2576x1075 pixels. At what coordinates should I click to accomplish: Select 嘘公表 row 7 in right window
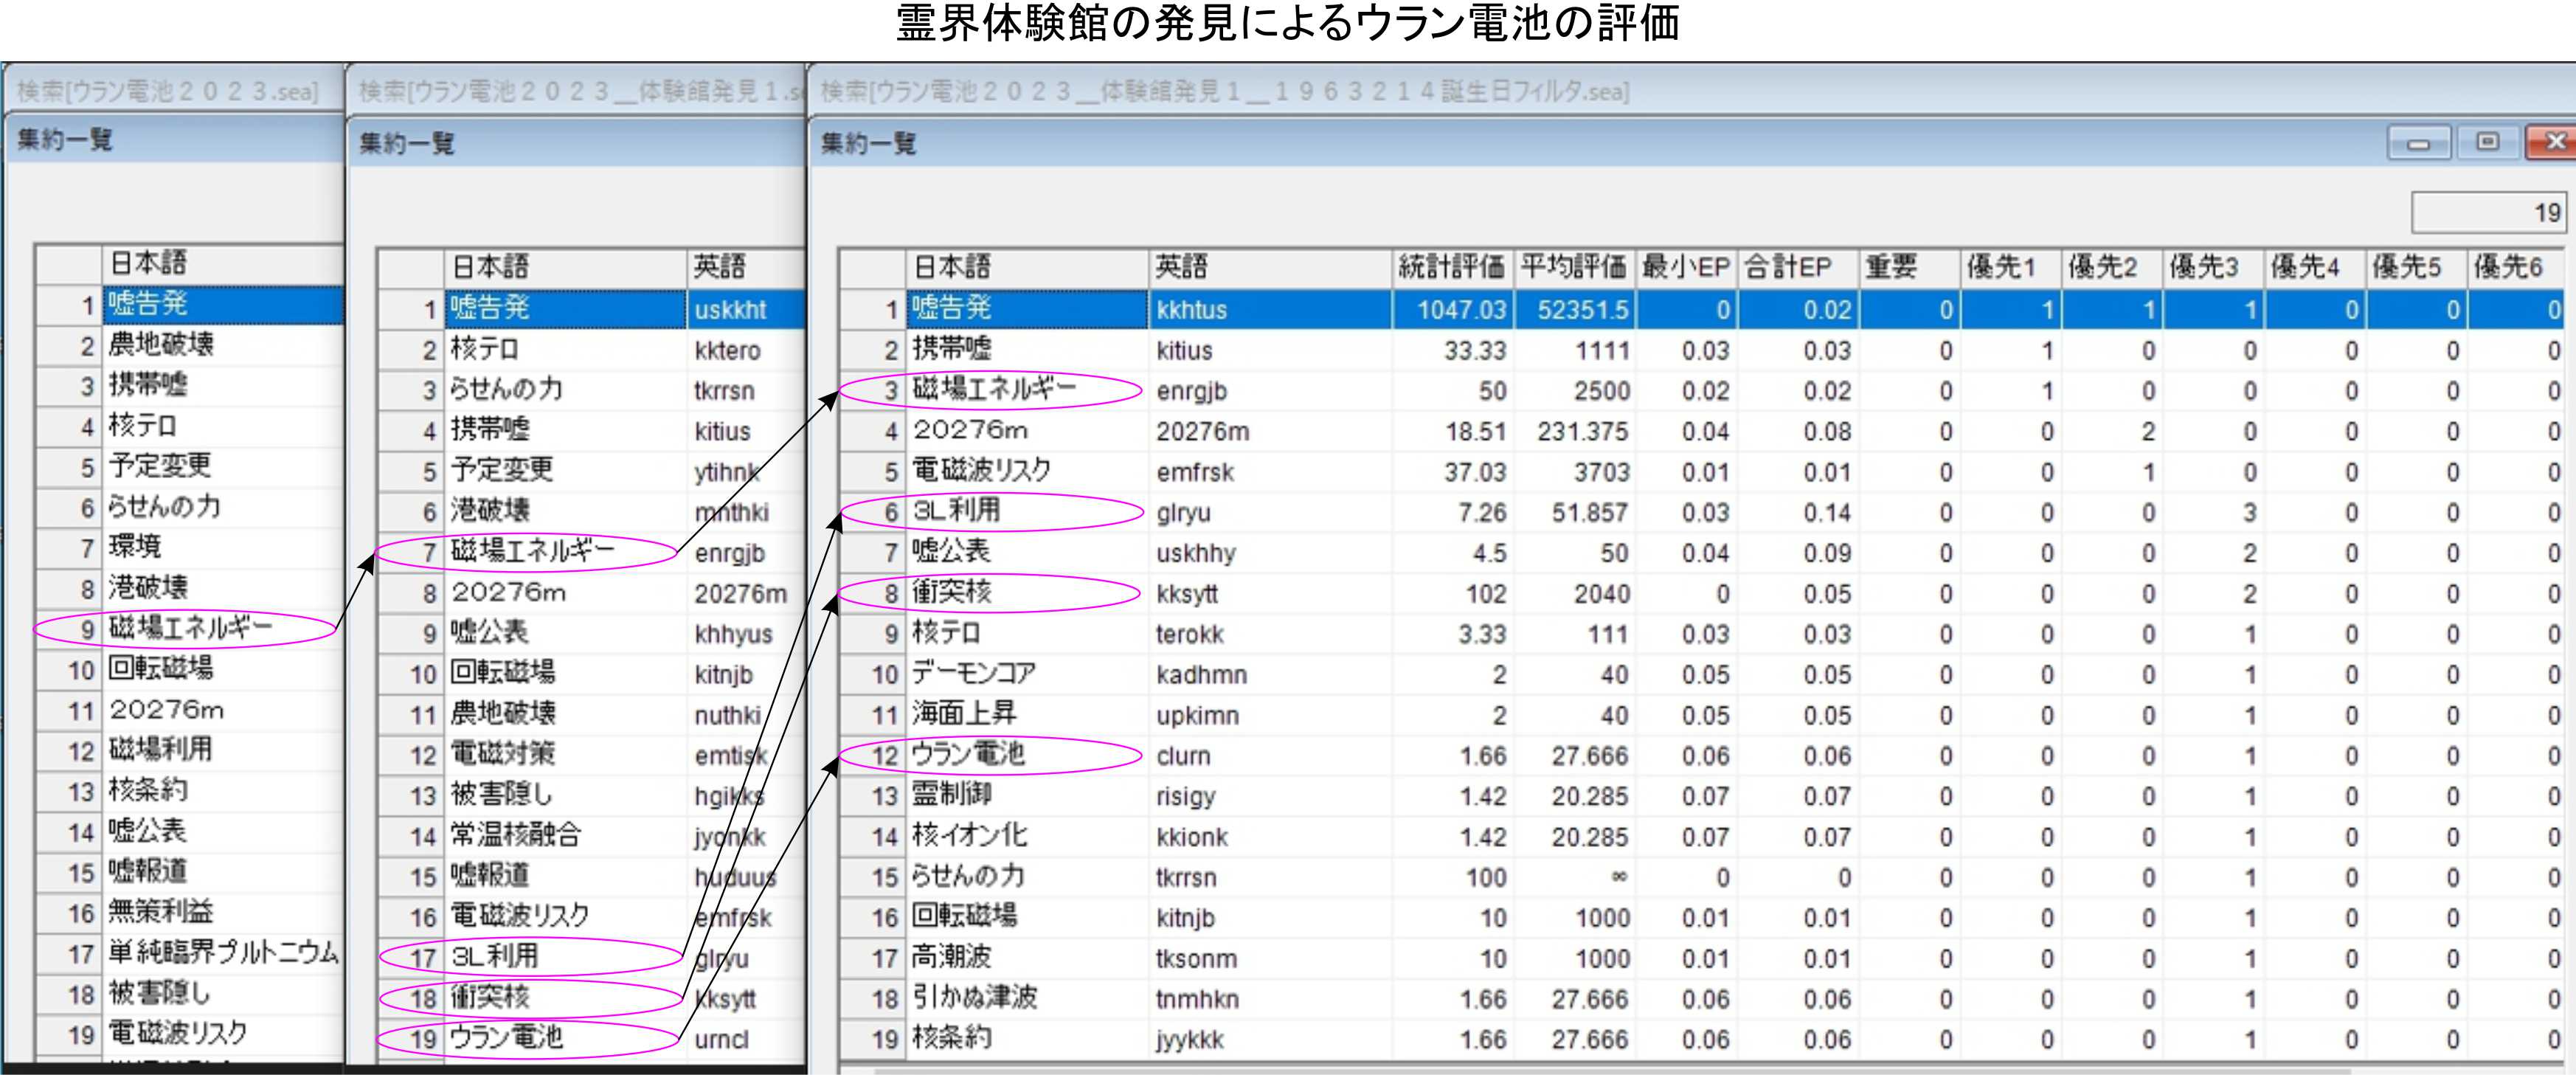coord(1702,552)
